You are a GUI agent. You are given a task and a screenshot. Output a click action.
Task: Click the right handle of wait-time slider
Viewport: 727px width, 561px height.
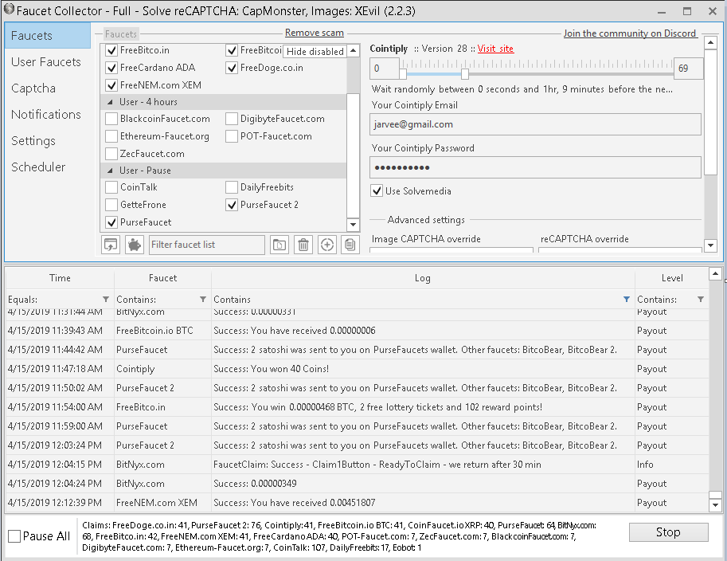click(464, 74)
